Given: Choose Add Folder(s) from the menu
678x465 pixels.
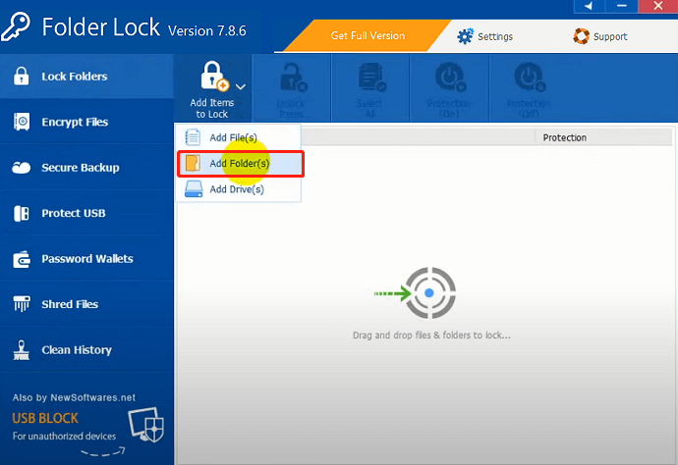Looking at the screenshot, I should [241, 164].
